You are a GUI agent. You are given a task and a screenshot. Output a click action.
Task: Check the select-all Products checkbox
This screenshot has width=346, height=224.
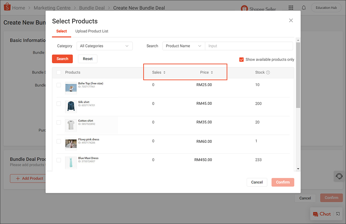[58, 72]
